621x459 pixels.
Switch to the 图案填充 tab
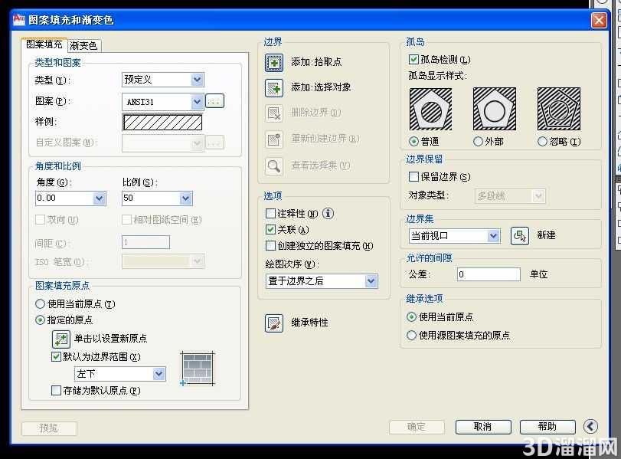click(44, 44)
